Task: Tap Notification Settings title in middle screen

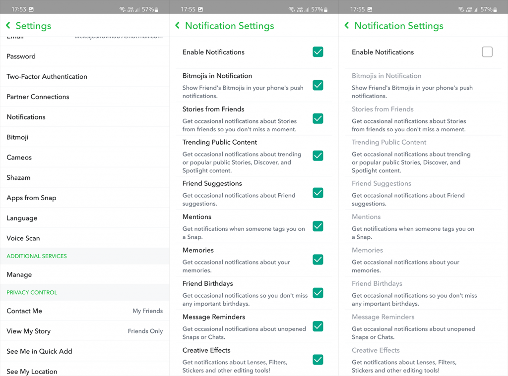Action: pyautogui.click(x=229, y=26)
